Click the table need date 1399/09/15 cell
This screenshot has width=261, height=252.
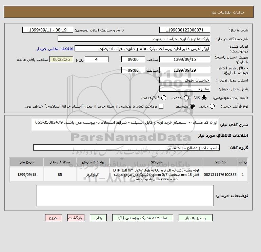[27, 175]
